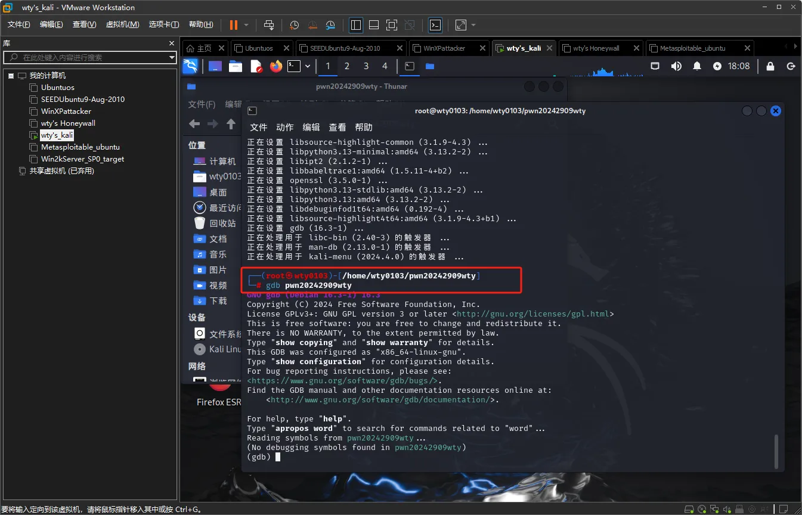
Task: Select Win2kServer_SP0_target in the library tree
Action: (82, 159)
